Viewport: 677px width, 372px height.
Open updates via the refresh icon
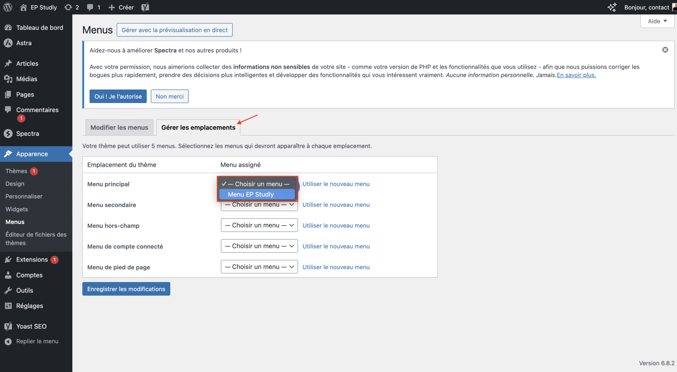[68, 7]
